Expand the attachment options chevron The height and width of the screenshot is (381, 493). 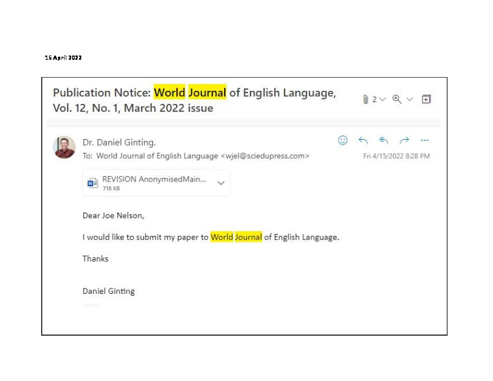221,183
